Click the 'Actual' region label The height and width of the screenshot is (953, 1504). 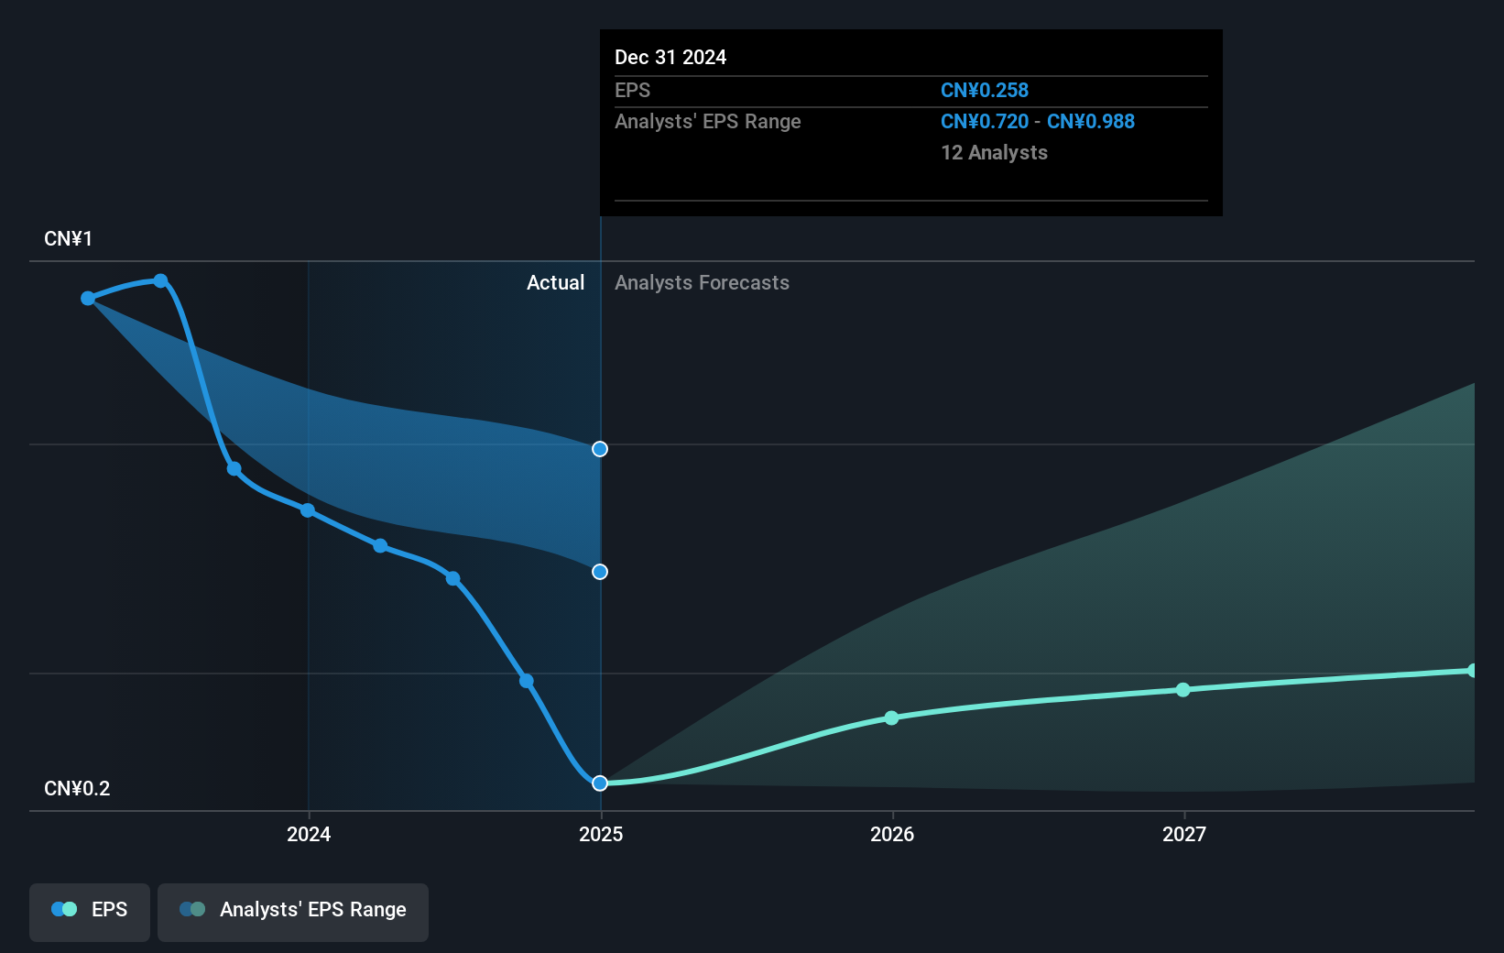(x=555, y=283)
